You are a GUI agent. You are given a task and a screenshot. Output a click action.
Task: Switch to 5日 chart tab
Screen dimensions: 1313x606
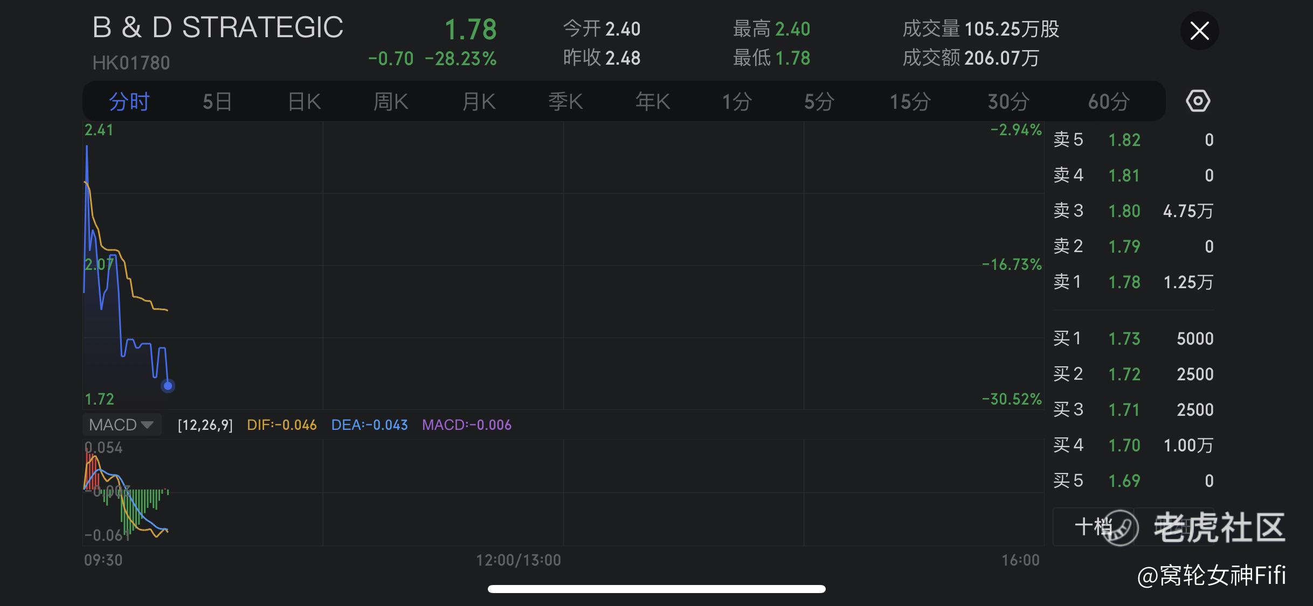coord(217,101)
